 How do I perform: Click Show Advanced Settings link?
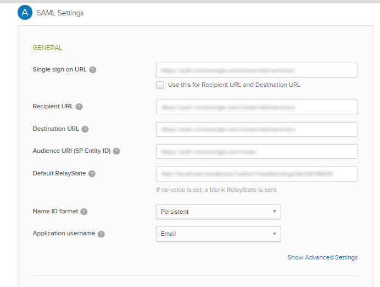pyautogui.click(x=322, y=257)
